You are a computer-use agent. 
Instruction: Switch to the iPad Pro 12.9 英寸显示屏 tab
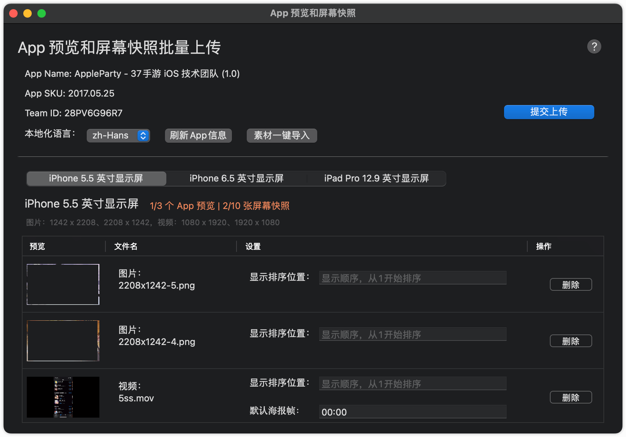click(x=376, y=178)
